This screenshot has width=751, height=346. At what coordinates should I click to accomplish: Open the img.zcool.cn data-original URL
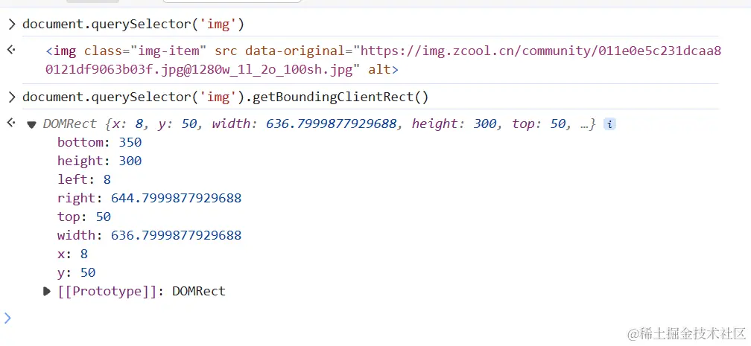coord(383,60)
